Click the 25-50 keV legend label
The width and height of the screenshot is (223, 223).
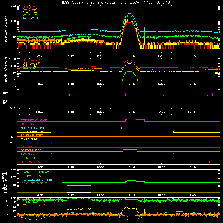coord(31,15)
